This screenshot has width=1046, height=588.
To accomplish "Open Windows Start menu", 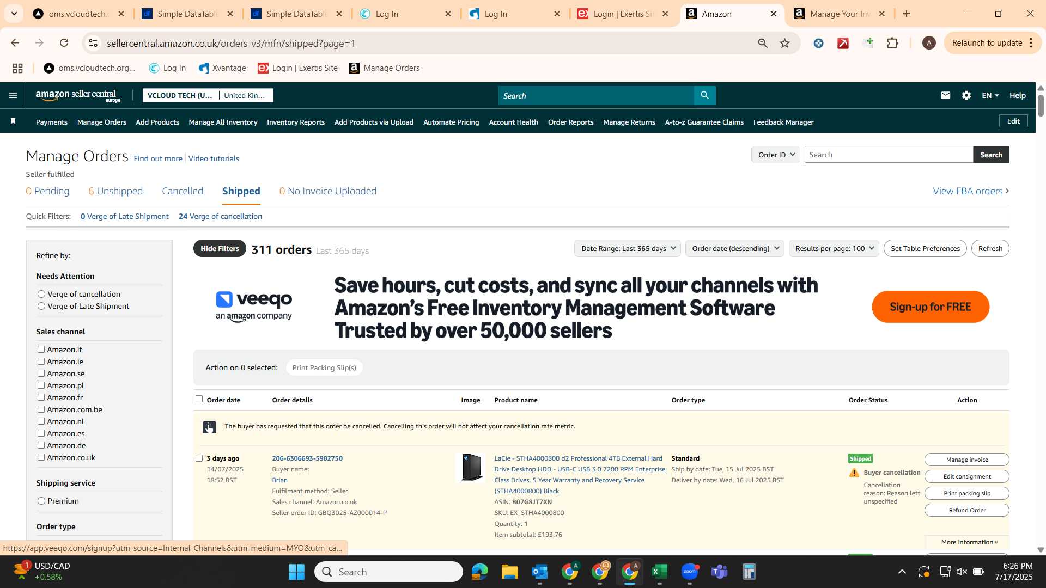I will pos(296,572).
